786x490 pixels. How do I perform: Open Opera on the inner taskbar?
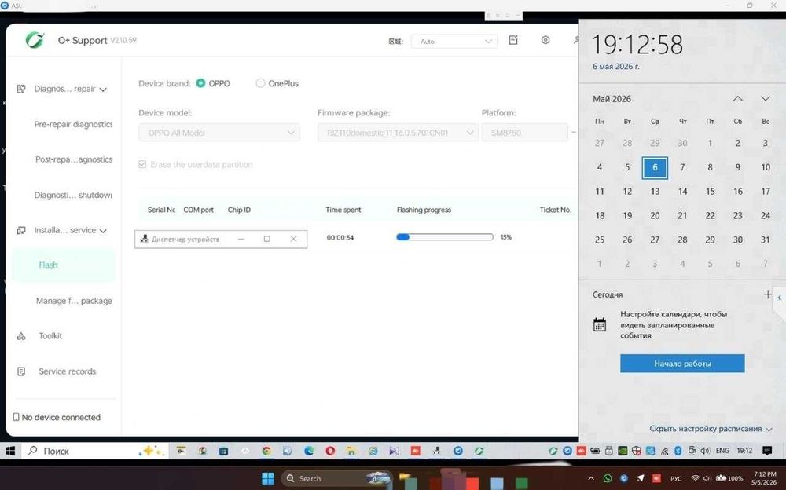330,451
